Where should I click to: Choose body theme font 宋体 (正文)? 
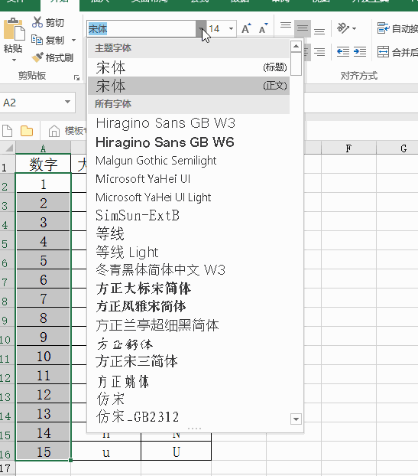point(189,86)
